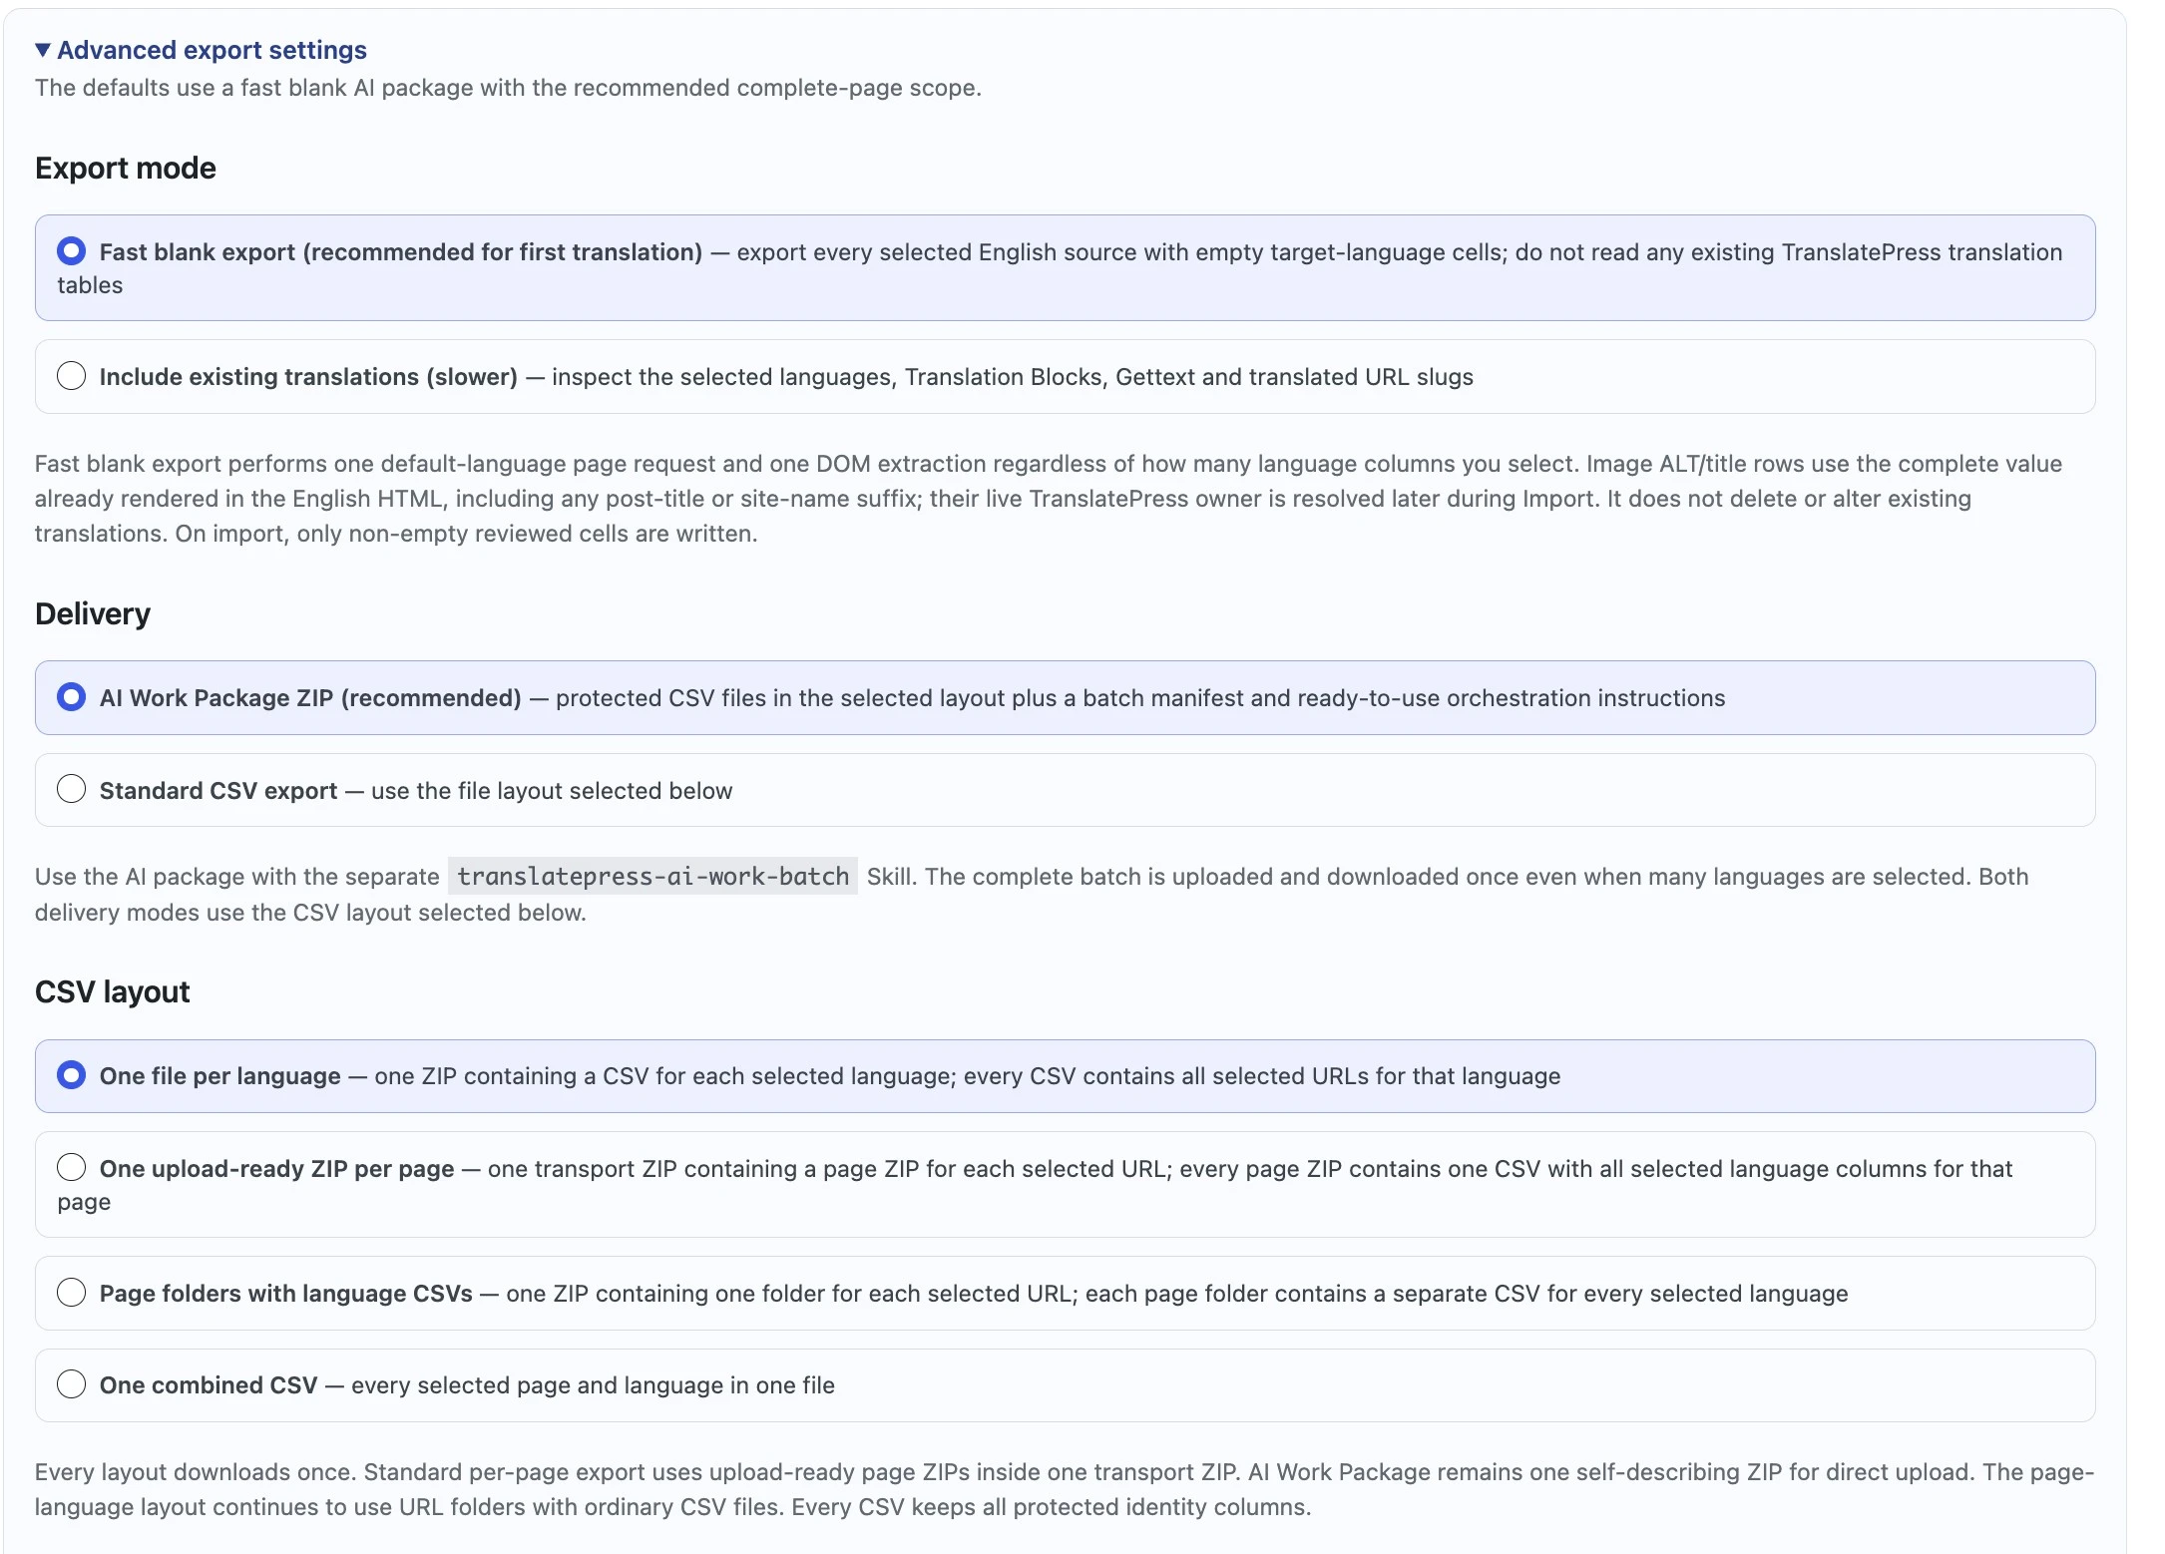2165x1554 pixels.
Task: Click Page folders with language CSVs label
Action: tap(286, 1294)
